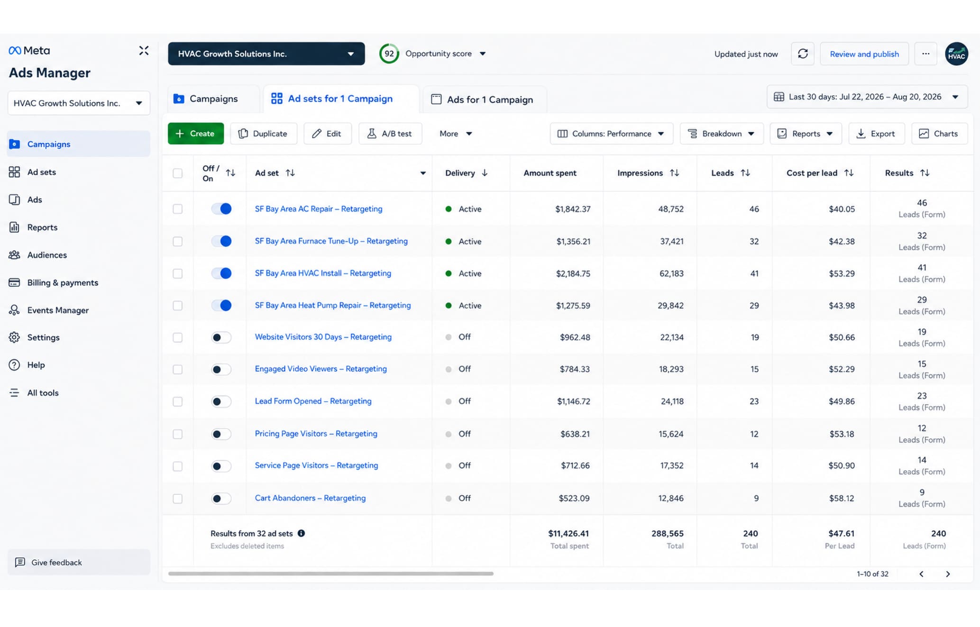Turn off SF Bay Area HVAC Install toggle
The width and height of the screenshot is (980, 627).
(221, 273)
